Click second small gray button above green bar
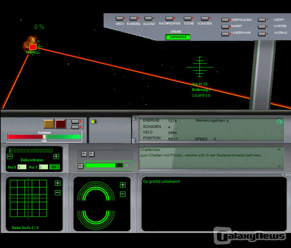The height and width of the screenshot is (248, 291). click(x=92, y=154)
